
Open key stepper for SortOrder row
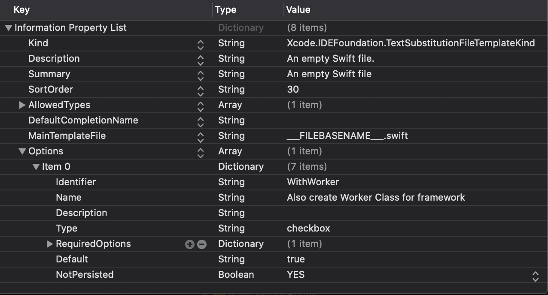(x=200, y=90)
